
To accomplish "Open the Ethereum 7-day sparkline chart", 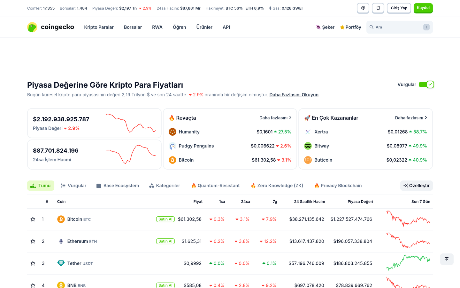I will click(x=408, y=241).
